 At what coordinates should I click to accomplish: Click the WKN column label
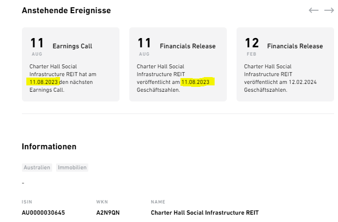(x=101, y=202)
